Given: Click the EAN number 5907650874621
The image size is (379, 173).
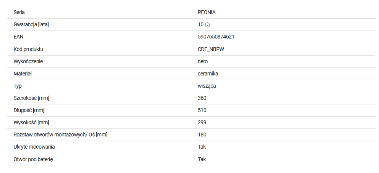Looking at the screenshot, I should (216, 37).
